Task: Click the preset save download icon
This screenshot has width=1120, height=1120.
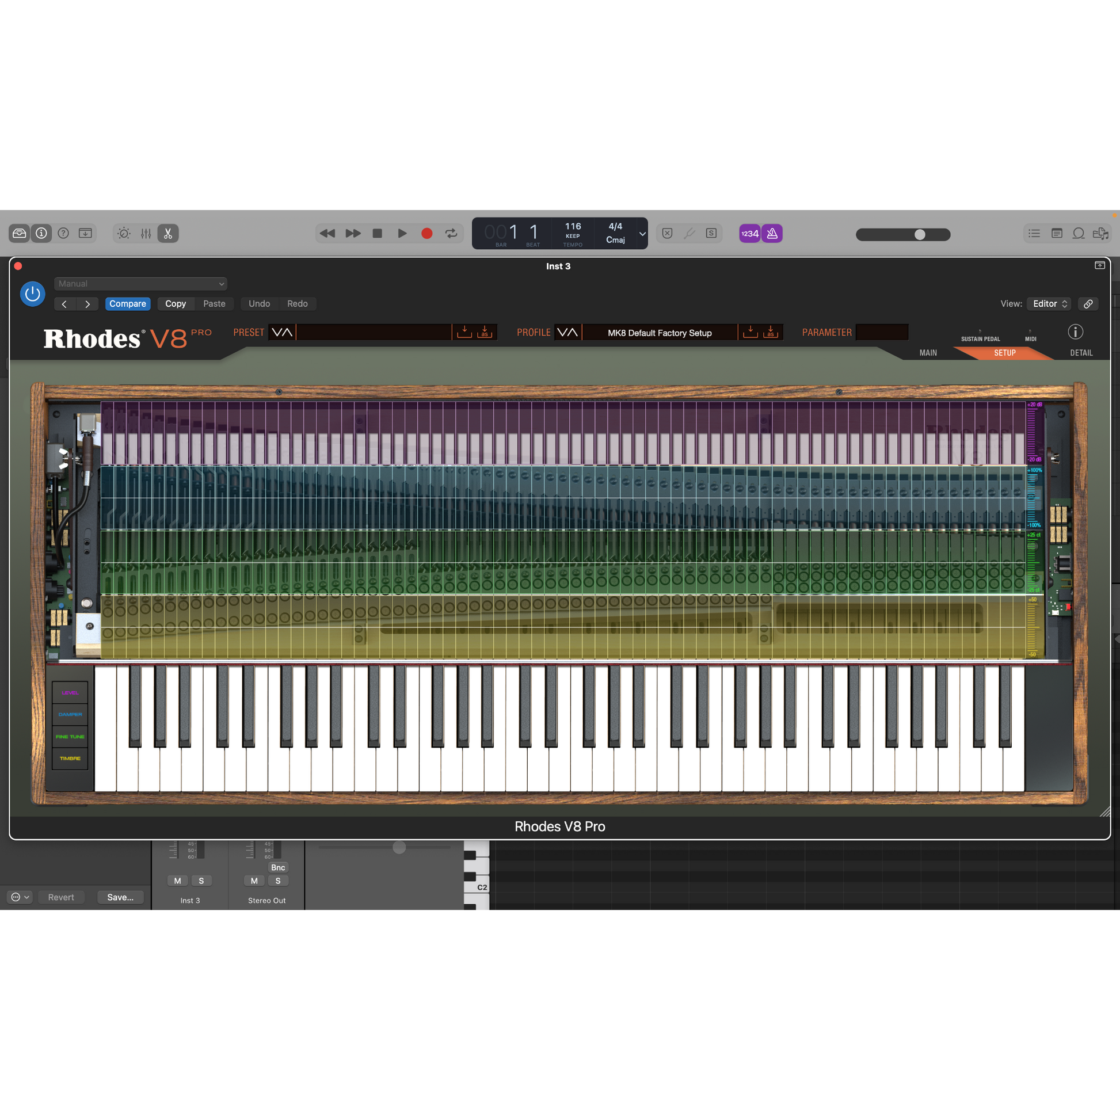Action: (464, 332)
